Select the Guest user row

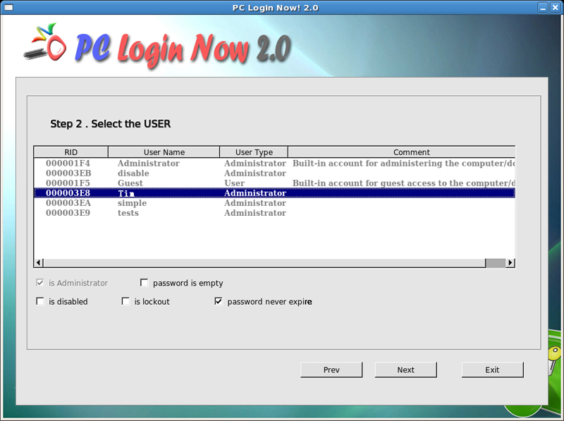274,183
